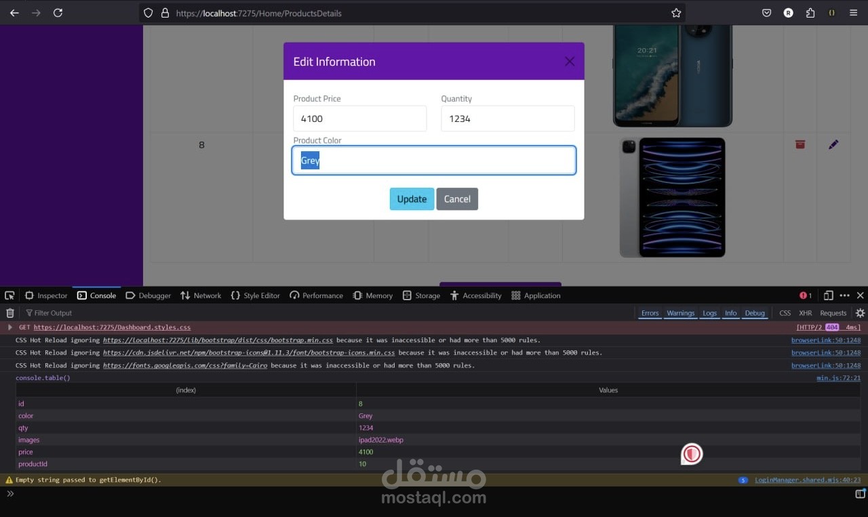
Task: Click the iPad product image thumbnail
Action: coord(673,197)
